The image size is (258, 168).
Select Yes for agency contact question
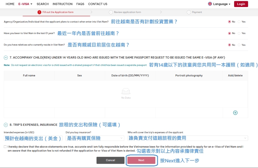click(x=239, y=22)
